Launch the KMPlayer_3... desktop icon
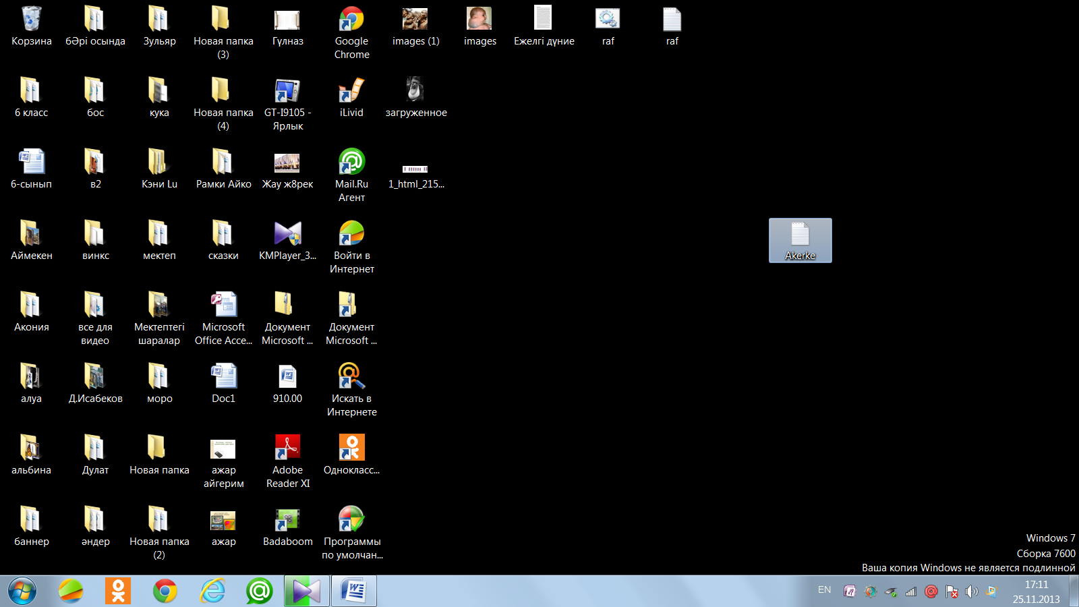 [x=287, y=241]
